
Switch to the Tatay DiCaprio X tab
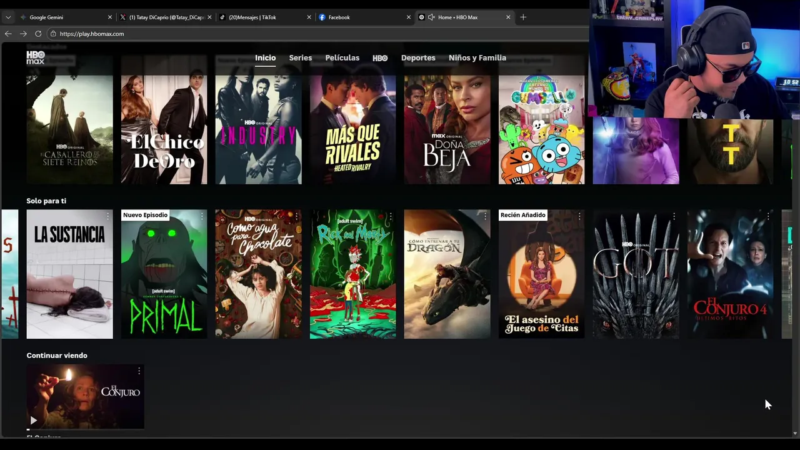166,17
